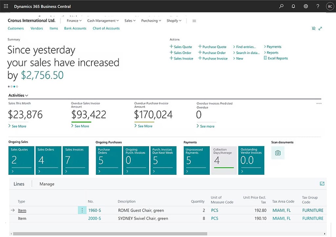
Task: Open the Purchase Orders tile
Action: 109,160
